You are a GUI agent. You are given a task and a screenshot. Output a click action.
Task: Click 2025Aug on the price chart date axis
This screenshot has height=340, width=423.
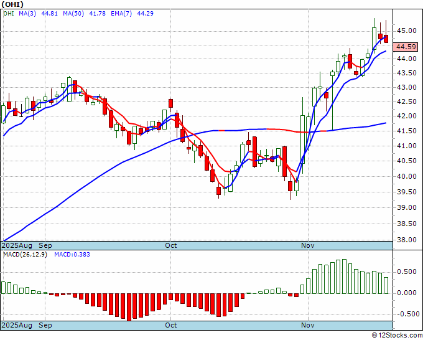(x=17, y=245)
